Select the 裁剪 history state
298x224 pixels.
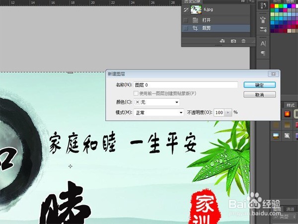216,28
